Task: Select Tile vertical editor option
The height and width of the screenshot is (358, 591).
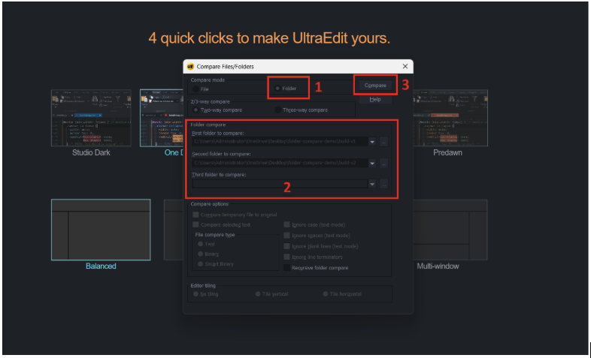Action: pyautogui.click(x=258, y=294)
